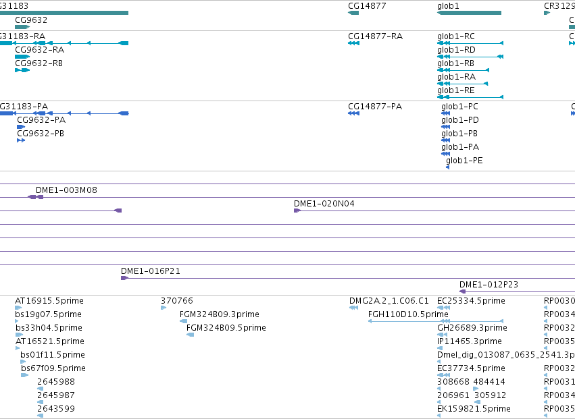Select the feature labeled 2645988
Screen dimensions: 575x419
pos(55,382)
